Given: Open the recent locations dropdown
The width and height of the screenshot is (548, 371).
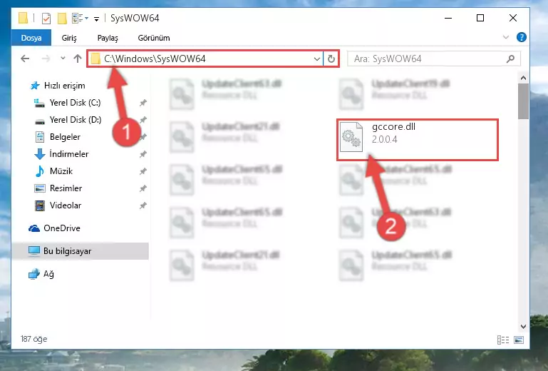Looking at the screenshot, I should click(63, 58).
